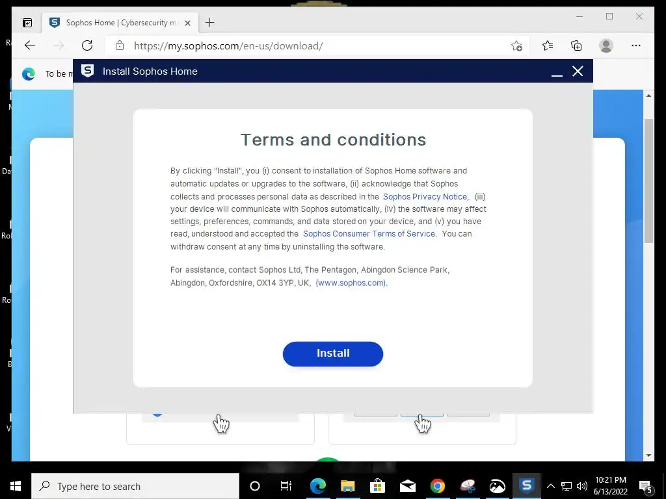Open the notification center icon

pyautogui.click(x=646, y=487)
